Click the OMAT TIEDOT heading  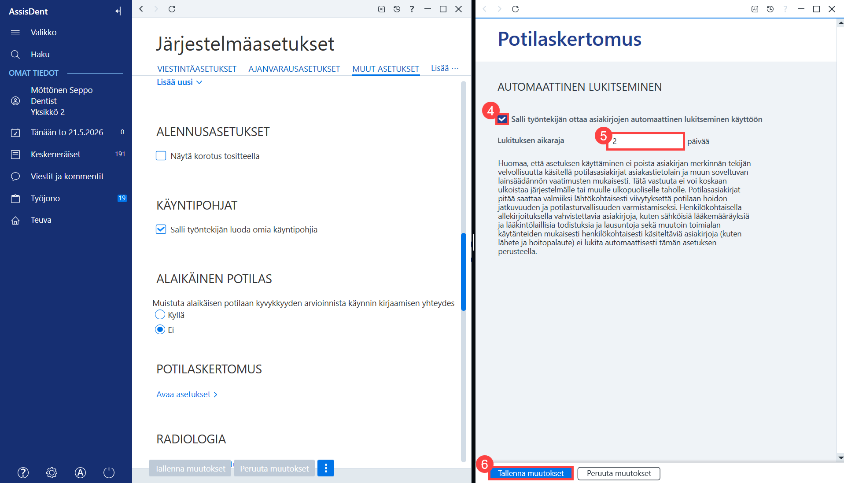click(34, 73)
